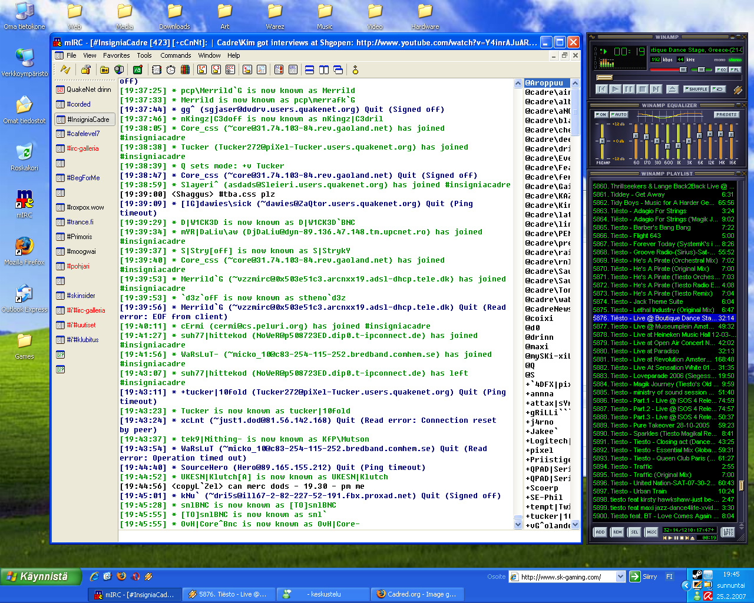Image resolution: width=754 pixels, height=603 pixels.
Task: Open the Favorites menu in mIRC
Action: coord(116,55)
